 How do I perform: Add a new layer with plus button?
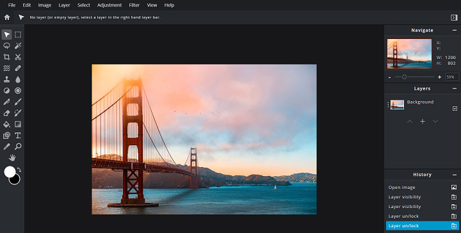click(423, 122)
